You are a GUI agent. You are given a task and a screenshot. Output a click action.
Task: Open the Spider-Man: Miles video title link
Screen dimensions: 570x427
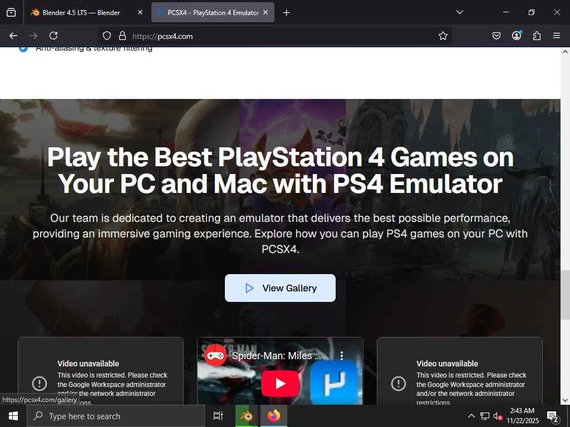pos(276,355)
